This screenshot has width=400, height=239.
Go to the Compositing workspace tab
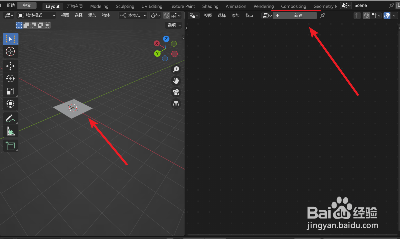[294, 6]
